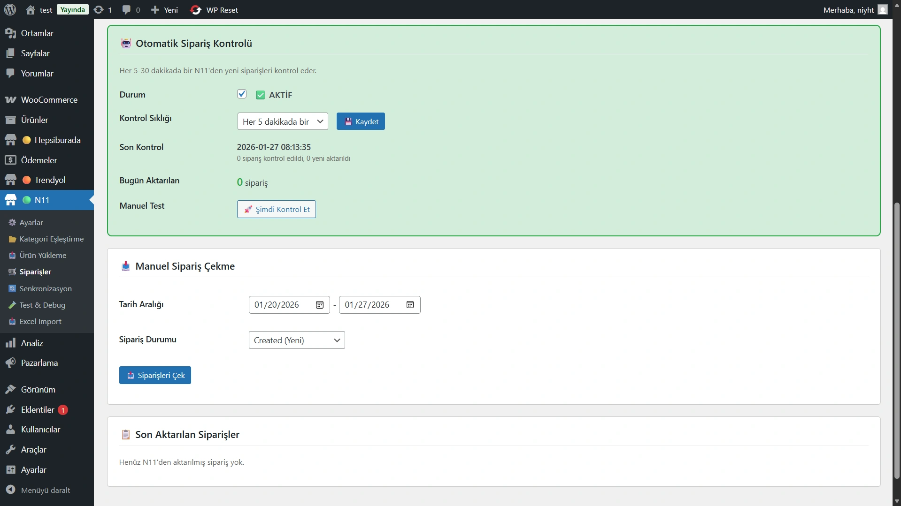
Task: Open calendar picker for start date
Action: (x=320, y=305)
